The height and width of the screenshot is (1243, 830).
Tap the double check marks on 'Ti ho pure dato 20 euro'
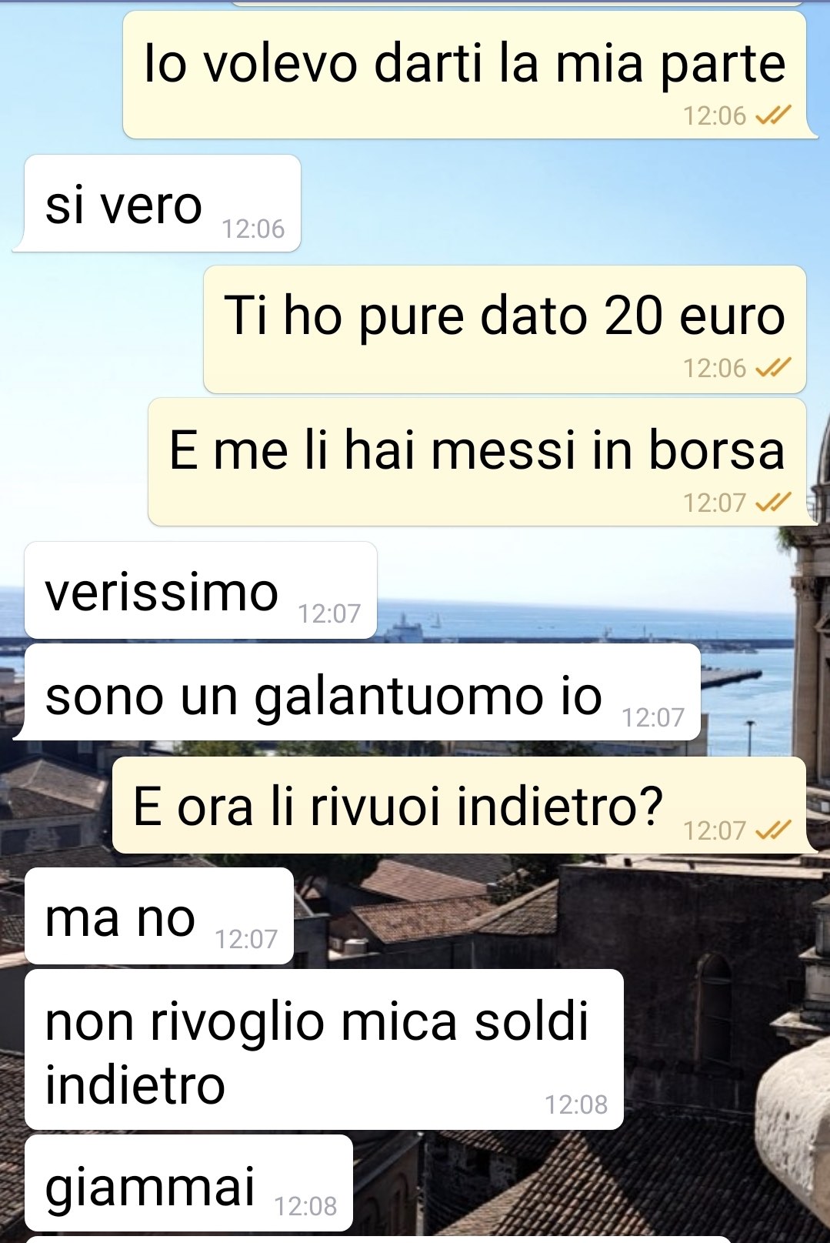tap(773, 369)
